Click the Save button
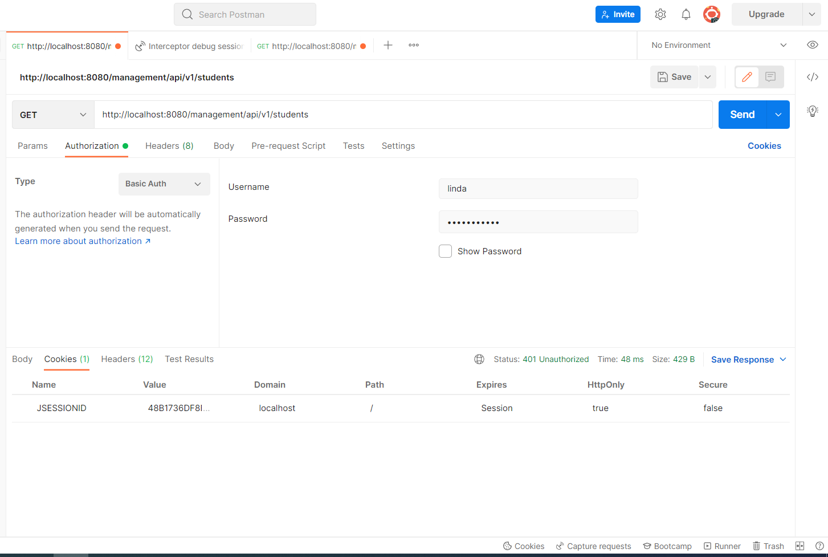This screenshot has height=557, width=828. pos(674,77)
